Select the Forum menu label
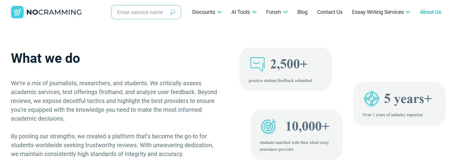 (273, 12)
